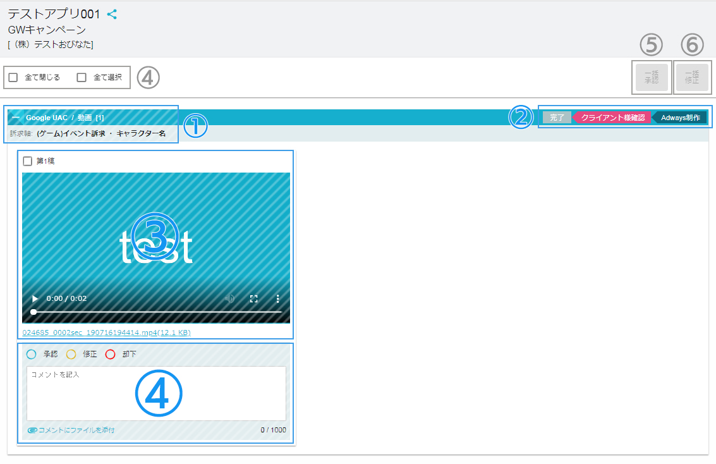Check the 全て閉じる checkbox
Screen dimensions: 716x464
pyautogui.click(x=13, y=78)
